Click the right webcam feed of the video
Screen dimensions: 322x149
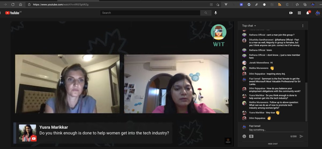coord(176,84)
